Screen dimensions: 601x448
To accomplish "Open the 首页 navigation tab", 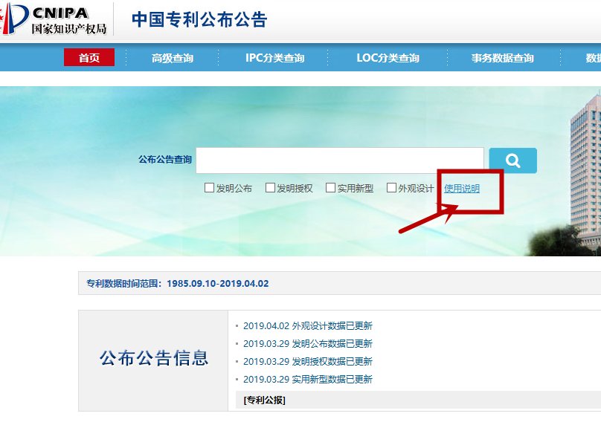I will point(89,58).
